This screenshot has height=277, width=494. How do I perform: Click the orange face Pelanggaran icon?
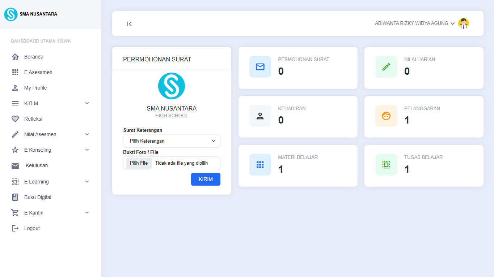pos(386,116)
